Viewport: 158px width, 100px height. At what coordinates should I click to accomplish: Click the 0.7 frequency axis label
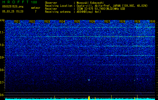pos(2,82)
